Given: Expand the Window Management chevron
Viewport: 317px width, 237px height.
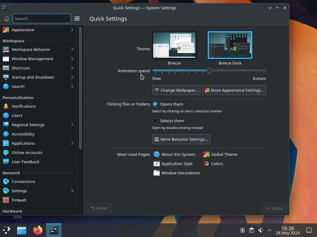Looking at the screenshot, I should (x=72, y=59).
